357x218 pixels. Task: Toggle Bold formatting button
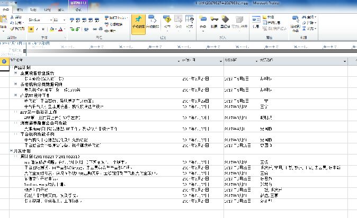pyautogui.click(x=30, y=29)
